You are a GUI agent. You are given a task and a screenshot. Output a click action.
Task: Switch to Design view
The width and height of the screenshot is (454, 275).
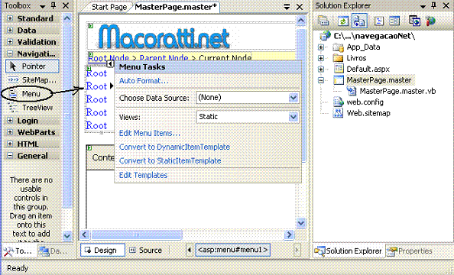pos(102,250)
